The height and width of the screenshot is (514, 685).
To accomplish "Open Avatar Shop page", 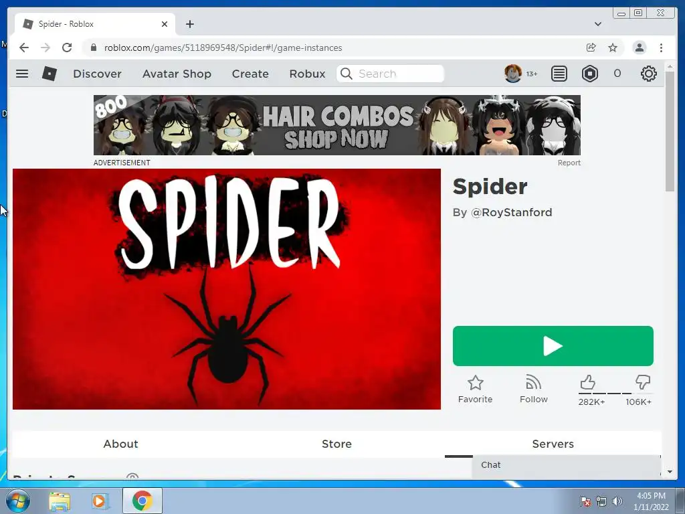I will pos(177,74).
